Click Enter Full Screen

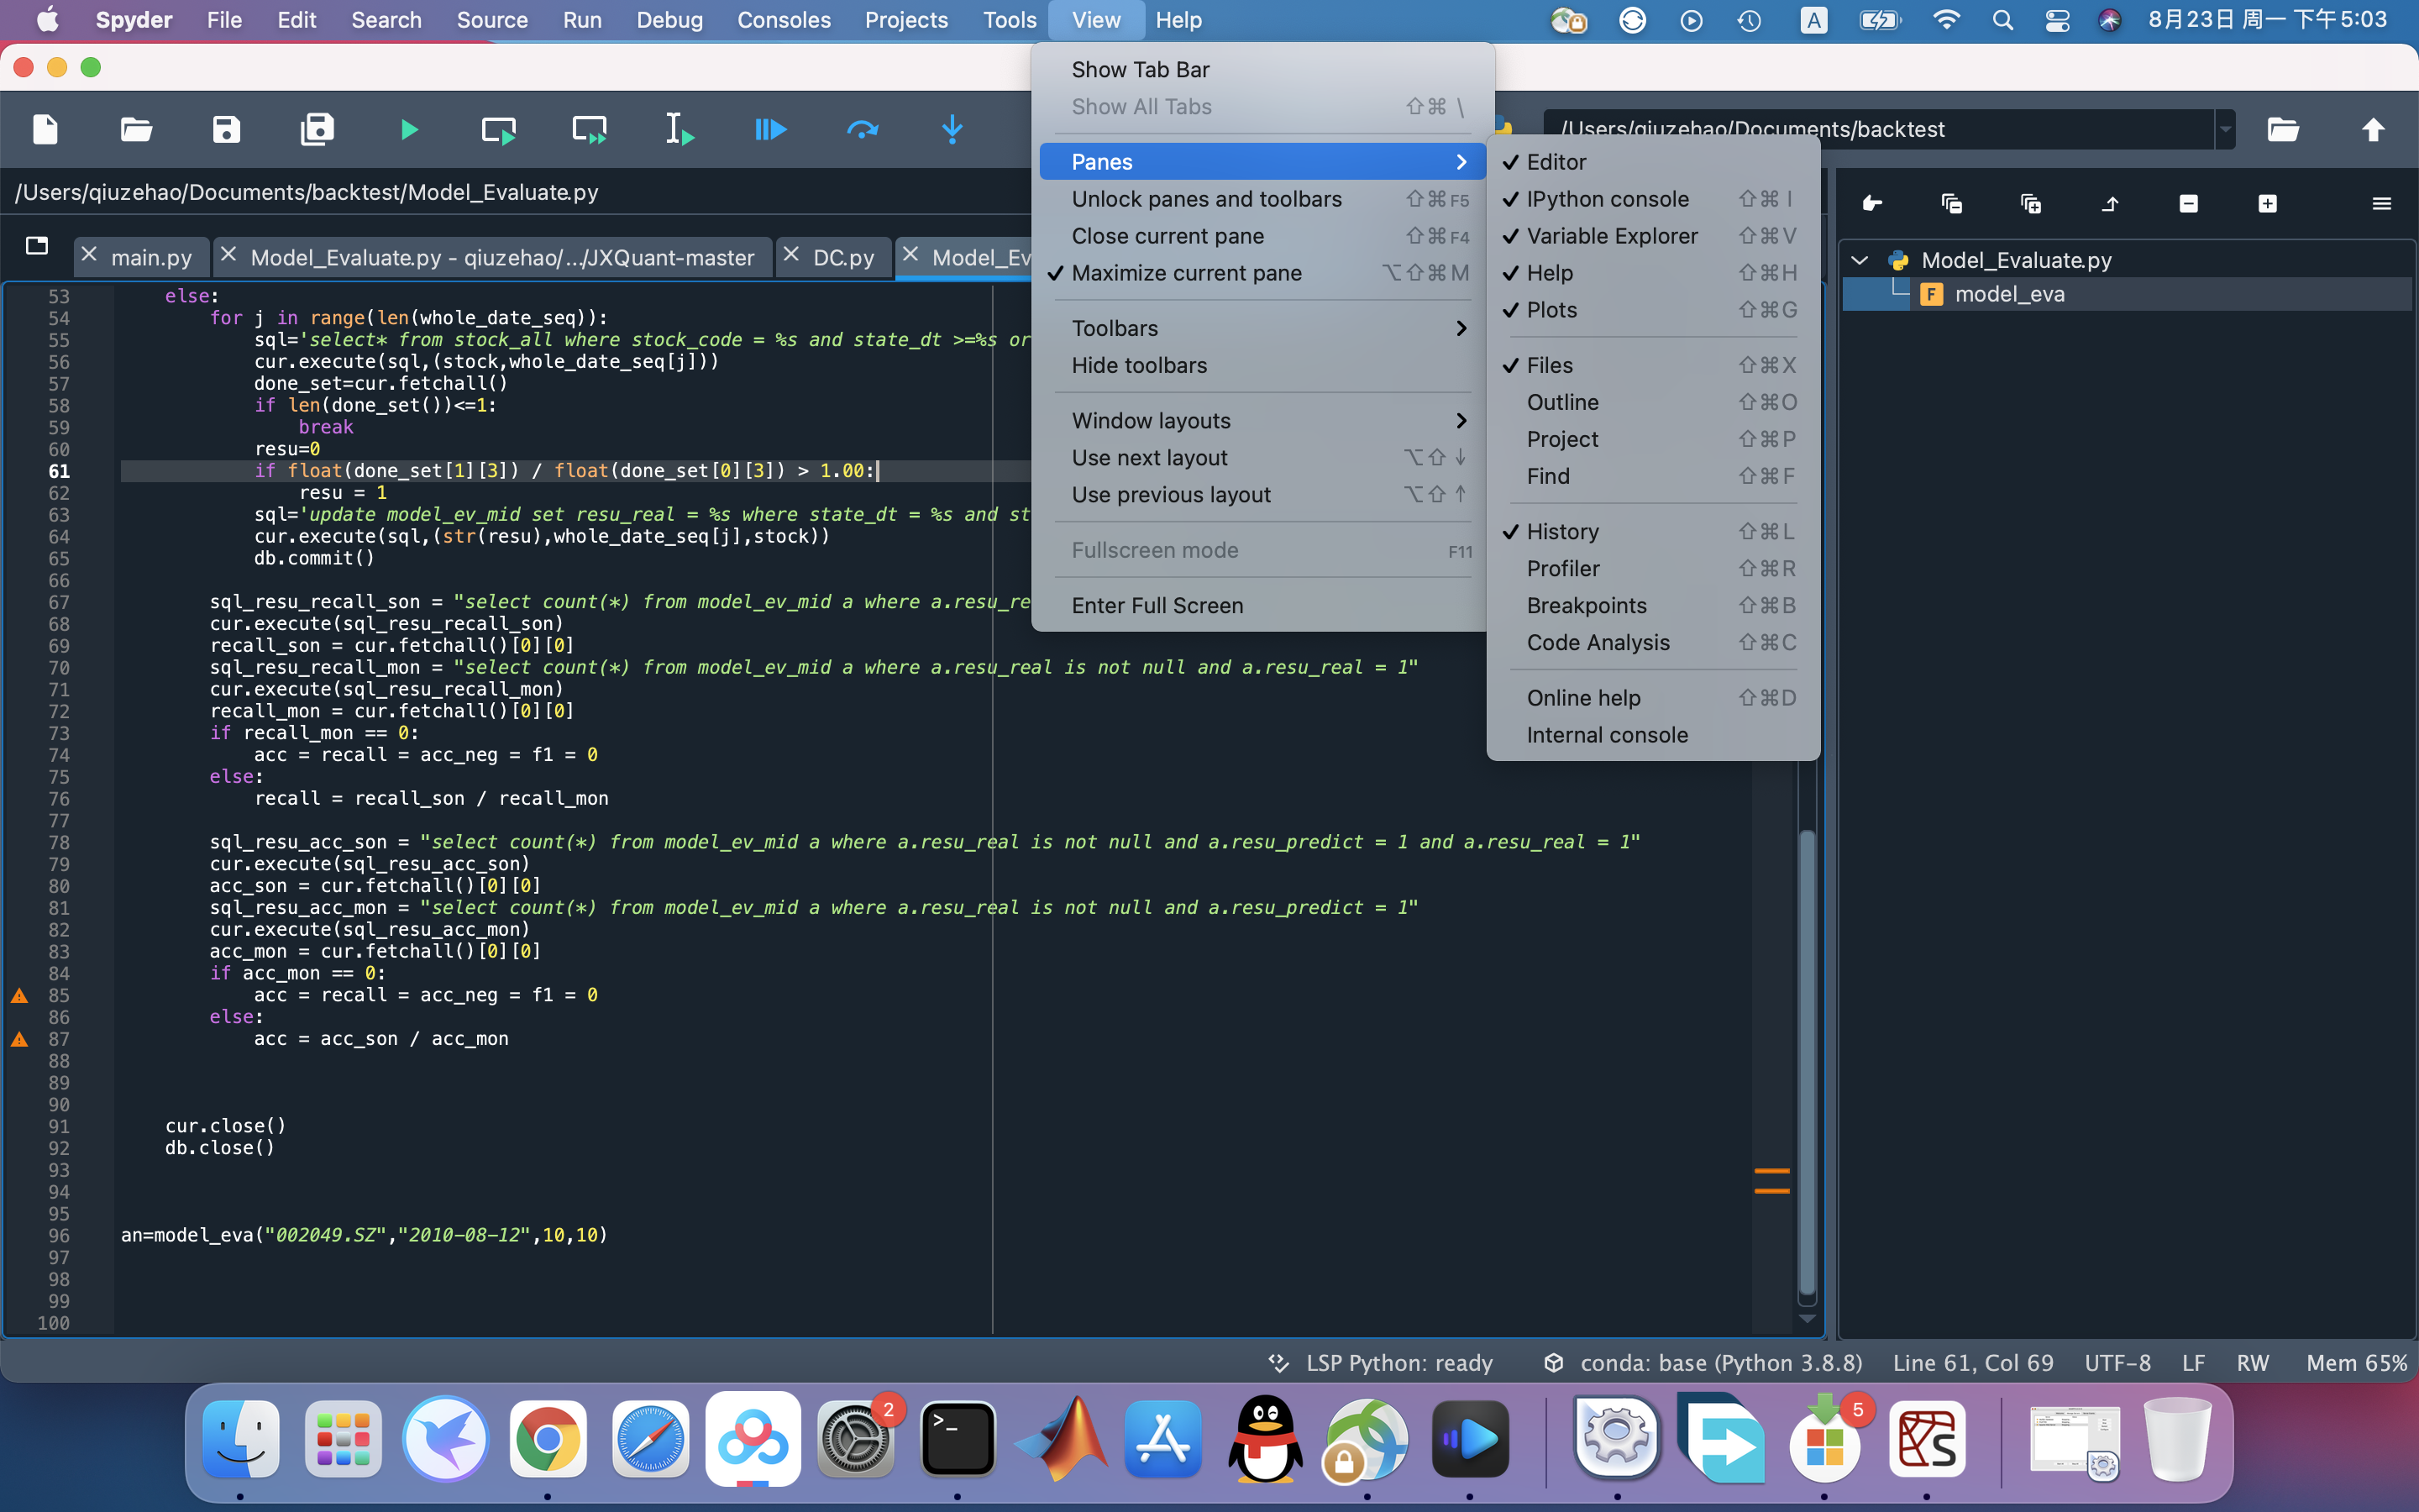[x=1157, y=606]
